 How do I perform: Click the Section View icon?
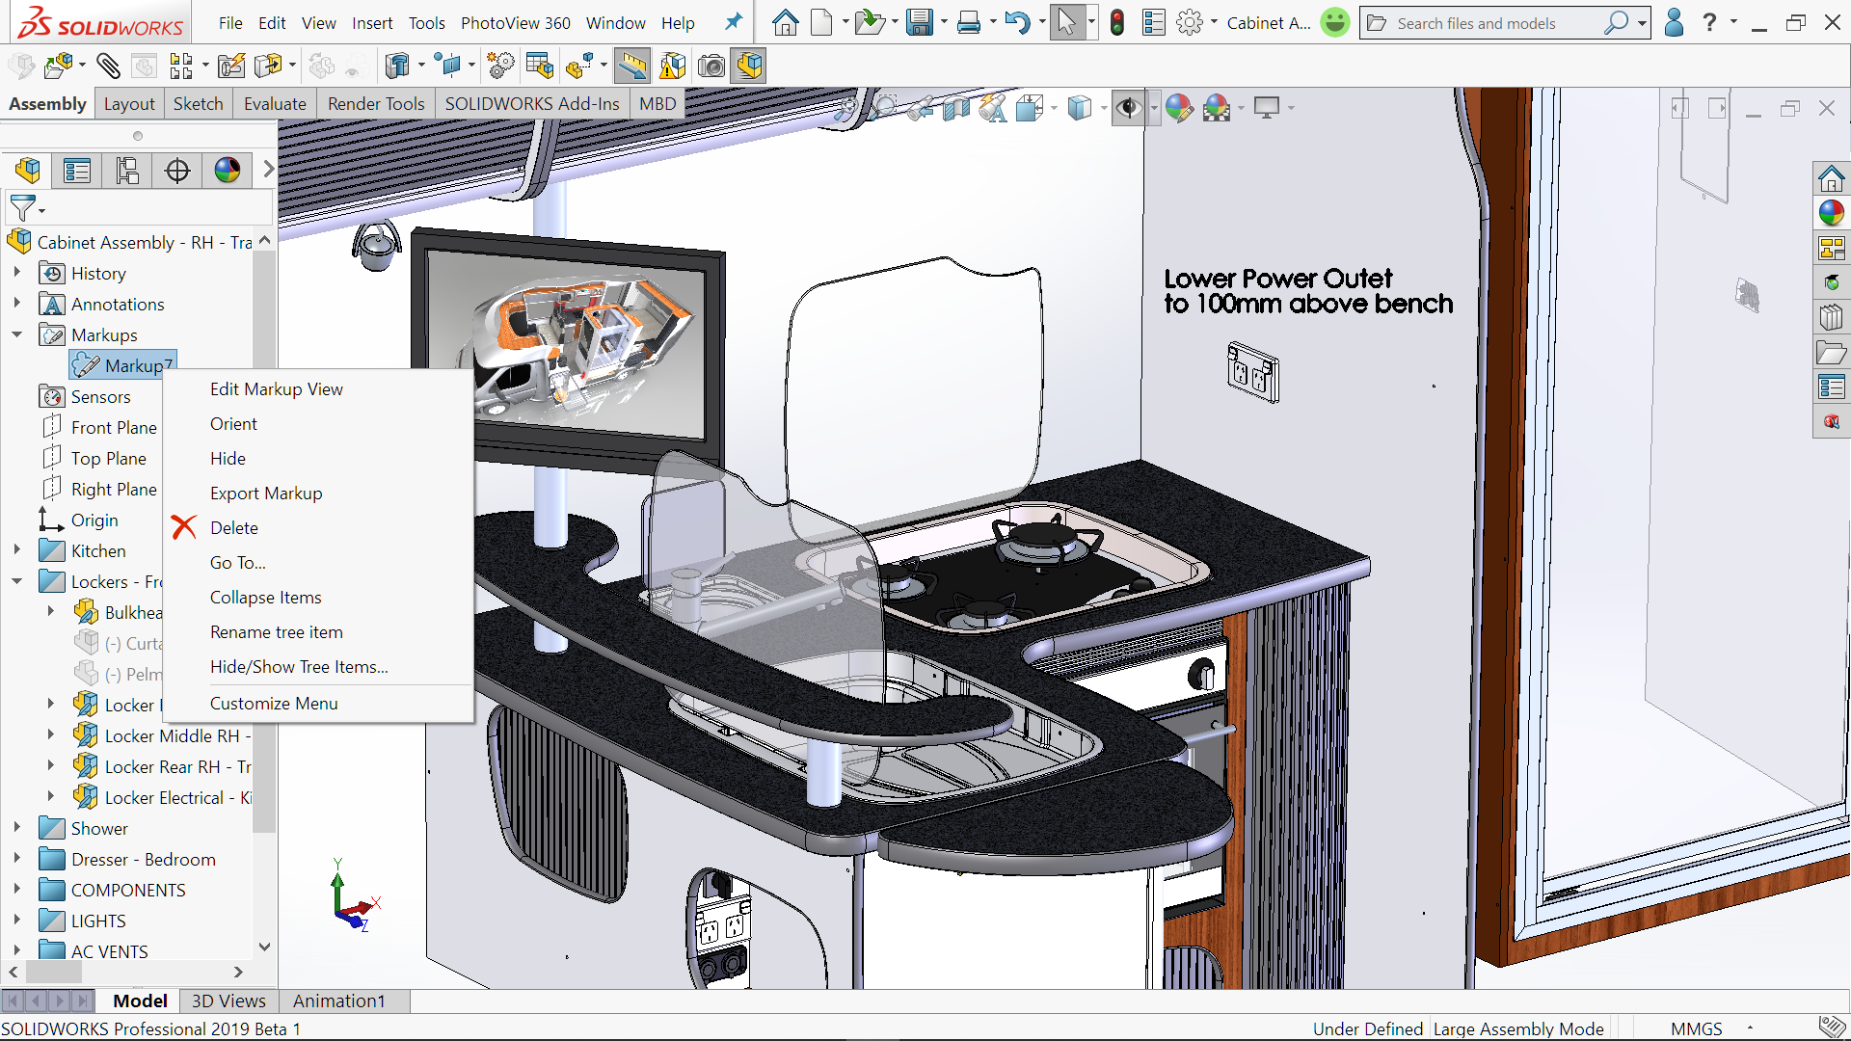[x=955, y=107]
